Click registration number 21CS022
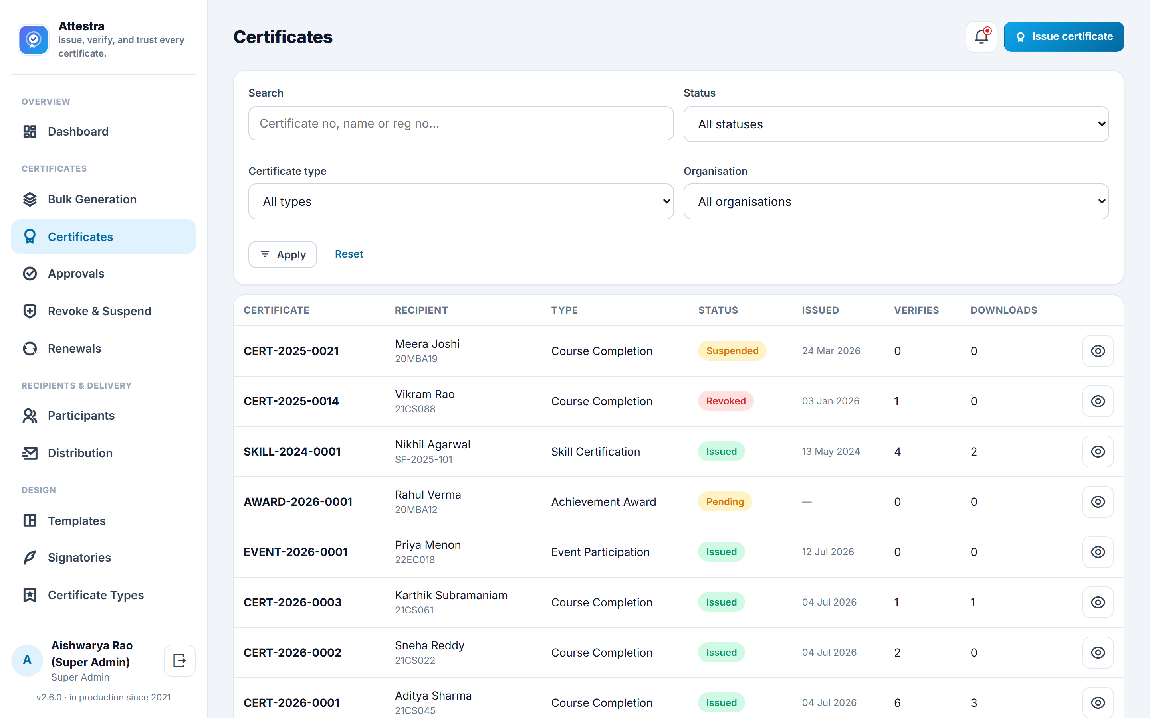The width and height of the screenshot is (1150, 718). (415, 660)
